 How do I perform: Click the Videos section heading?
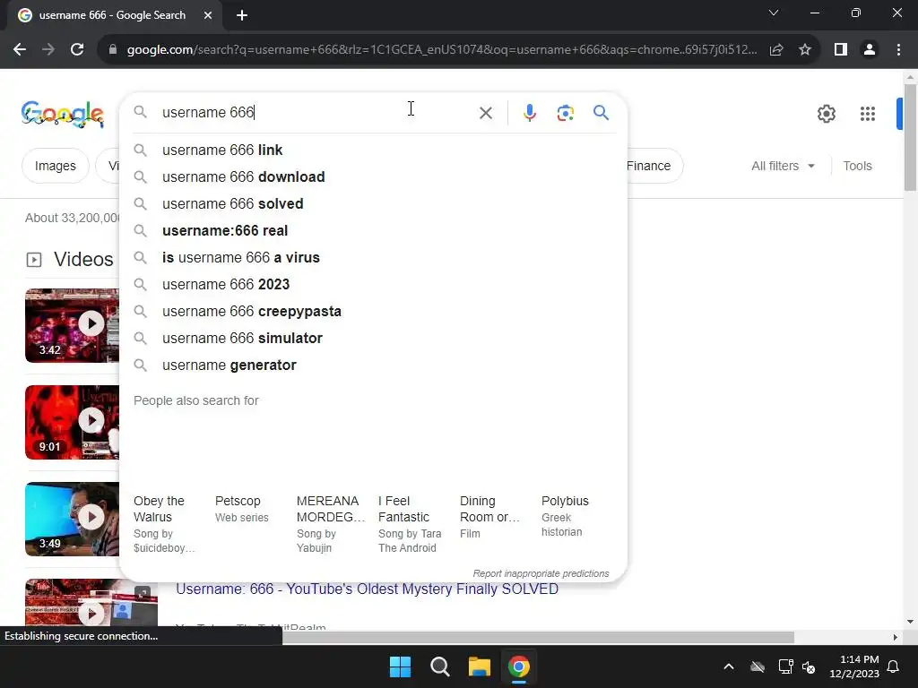(83, 259)
